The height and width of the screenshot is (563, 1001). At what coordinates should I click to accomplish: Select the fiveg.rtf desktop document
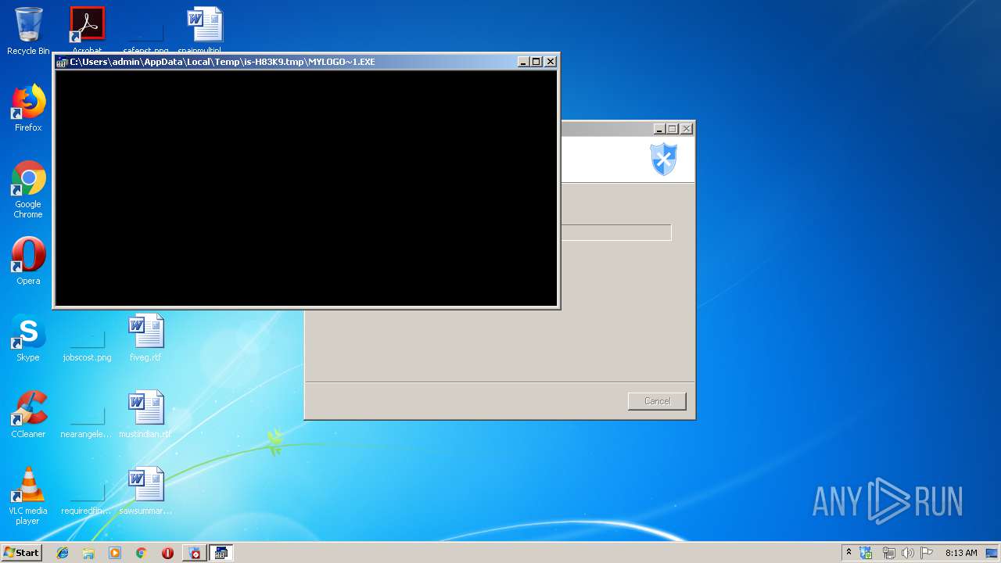tap(145, 338)
